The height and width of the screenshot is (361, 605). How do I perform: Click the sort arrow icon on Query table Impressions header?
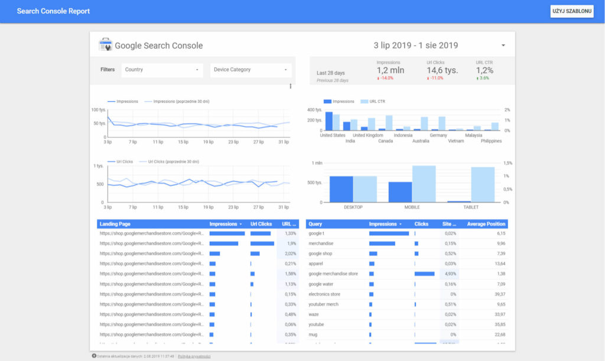tap(401, 224)
